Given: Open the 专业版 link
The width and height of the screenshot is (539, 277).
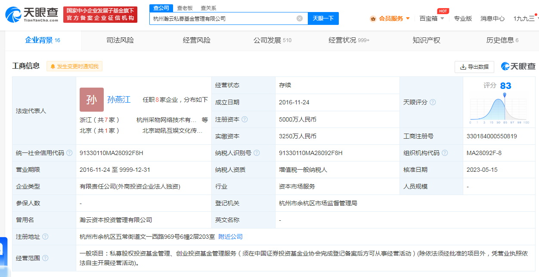Looking at the screenshot, I should [463, 18].
